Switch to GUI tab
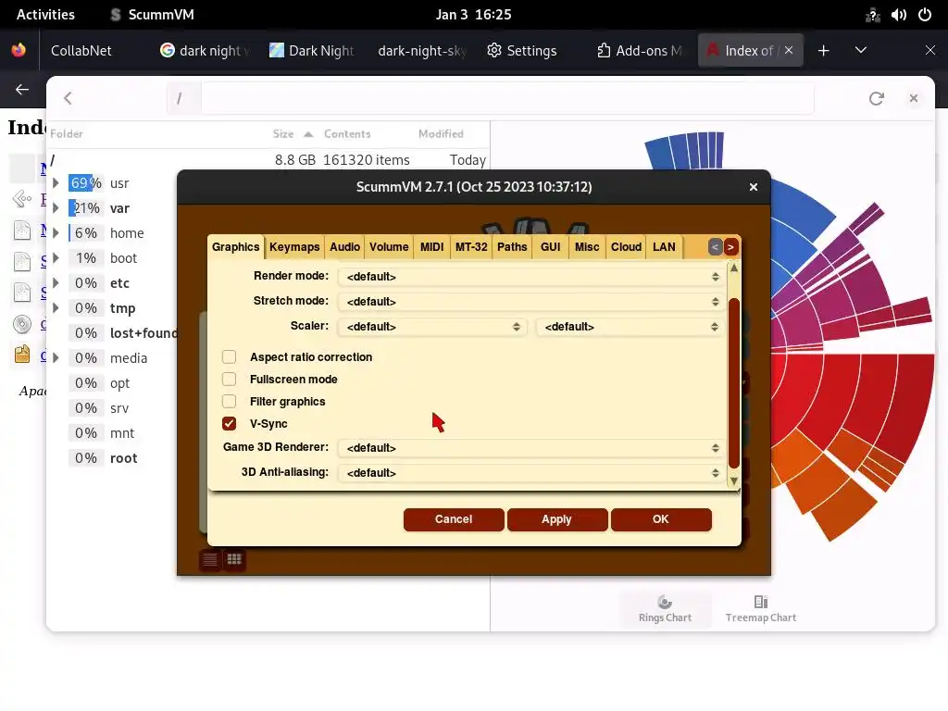 tap(550, 246)
